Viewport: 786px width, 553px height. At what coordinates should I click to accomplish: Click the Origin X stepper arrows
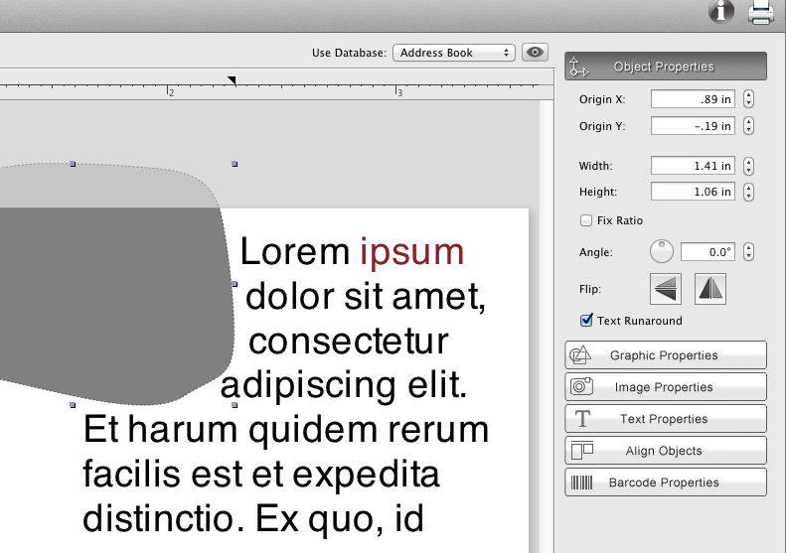(748, 99)
